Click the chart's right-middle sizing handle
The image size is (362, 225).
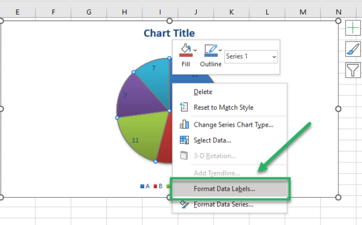pos(338,109)
